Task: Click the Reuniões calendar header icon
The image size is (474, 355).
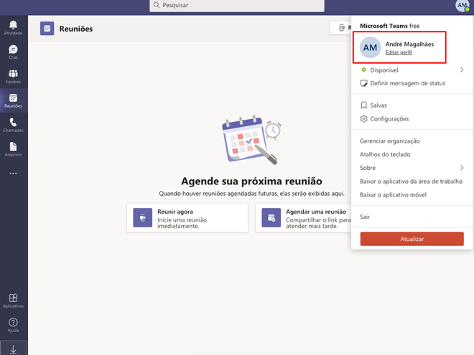Action: (x=47, y=29)
